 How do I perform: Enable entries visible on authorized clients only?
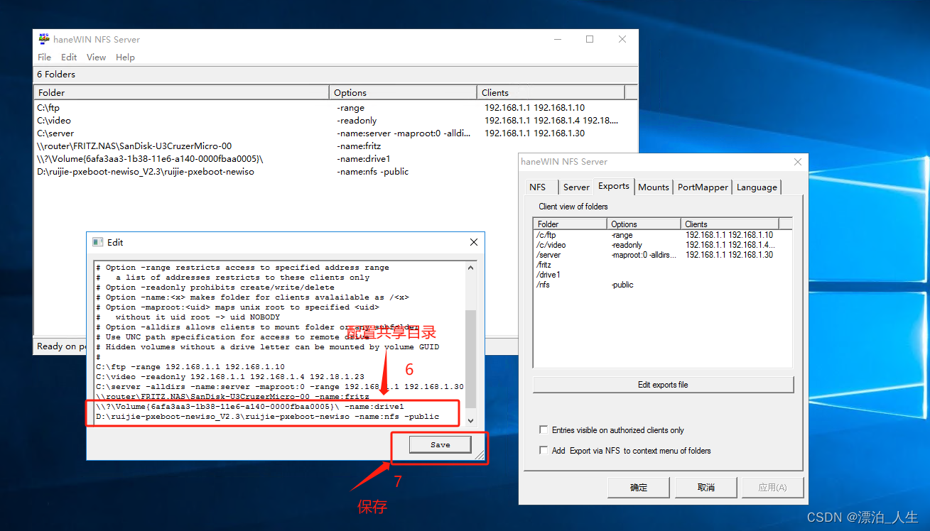tap(544, 429)
